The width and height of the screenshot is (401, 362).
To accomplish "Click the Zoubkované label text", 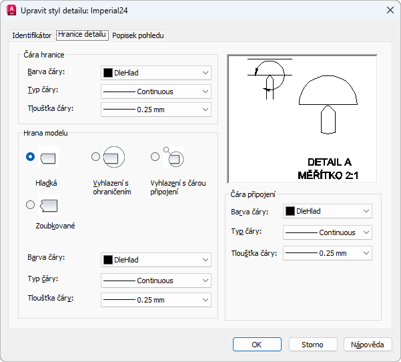I will [x=55, y=226].
